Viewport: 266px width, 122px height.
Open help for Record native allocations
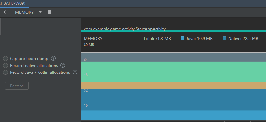63,65
